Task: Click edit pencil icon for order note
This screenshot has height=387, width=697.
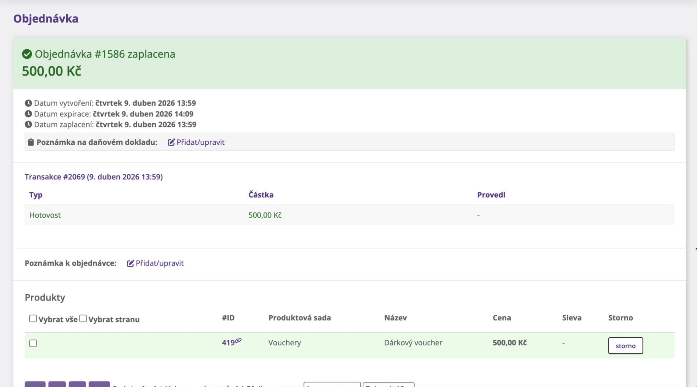Action: coord(130,263)
